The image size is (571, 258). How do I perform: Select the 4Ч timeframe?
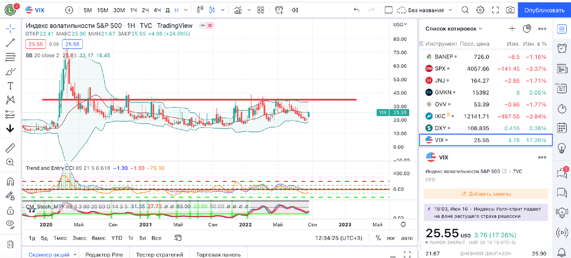[x=158, y=10]
